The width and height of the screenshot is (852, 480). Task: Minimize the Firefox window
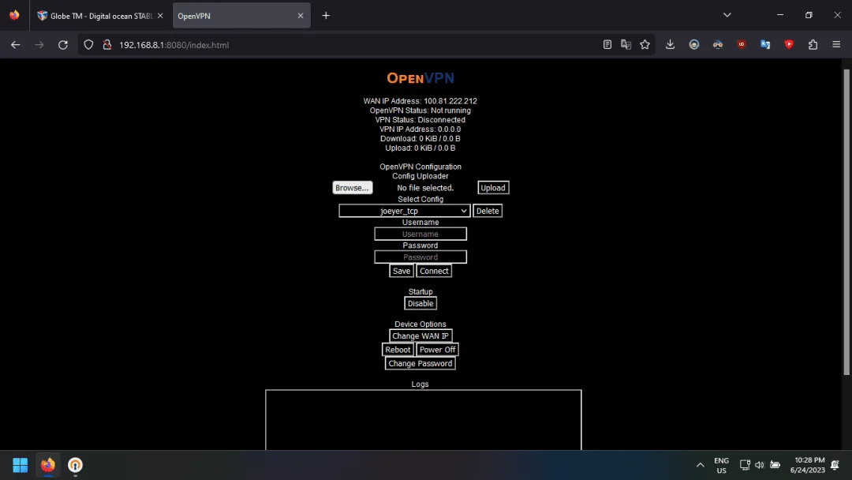tap(780, 15)
